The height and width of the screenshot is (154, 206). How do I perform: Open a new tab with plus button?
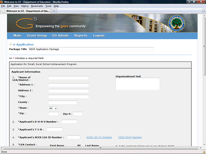click(54, 11)
